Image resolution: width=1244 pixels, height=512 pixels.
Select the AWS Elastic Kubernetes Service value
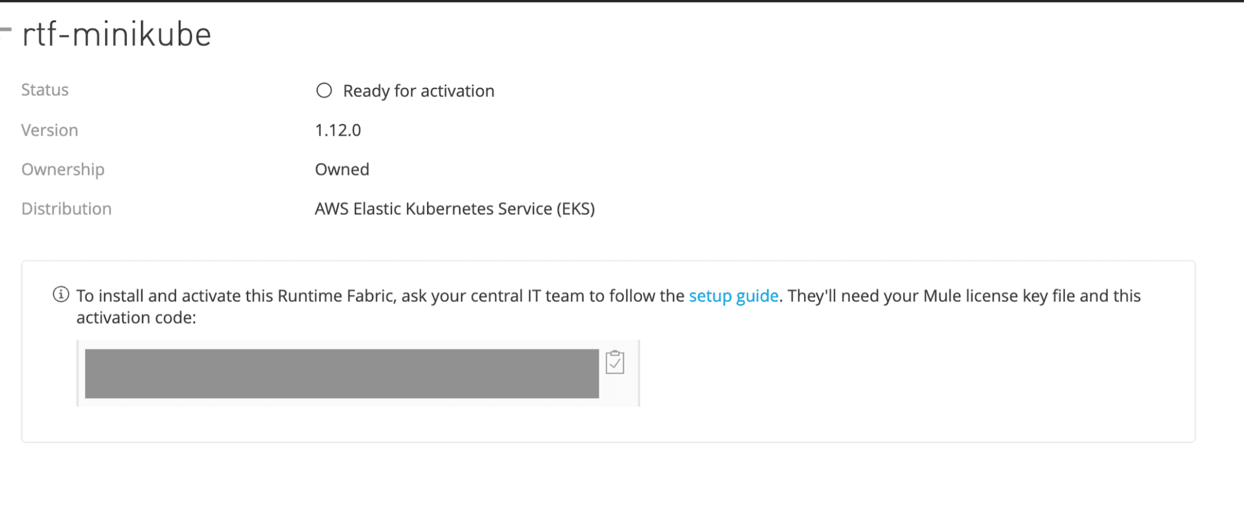point(454,209)
